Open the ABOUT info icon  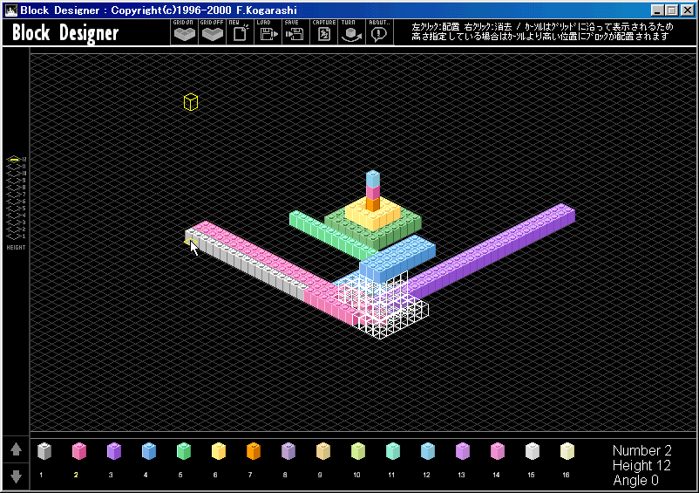[x=379, y=32]
